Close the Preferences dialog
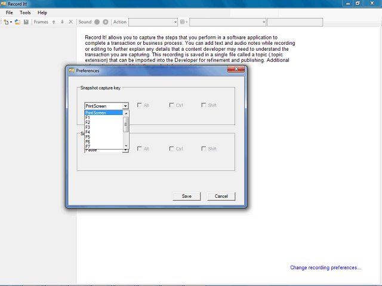Image resolution: width=382 pixels, height=286 pixels. pyautogui.click(x=236, y=69)
